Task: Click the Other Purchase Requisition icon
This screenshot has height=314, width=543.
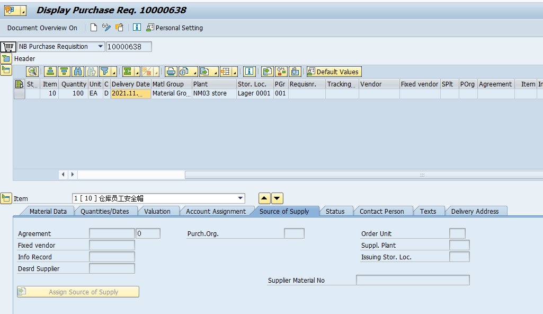Action: point(120,28)
